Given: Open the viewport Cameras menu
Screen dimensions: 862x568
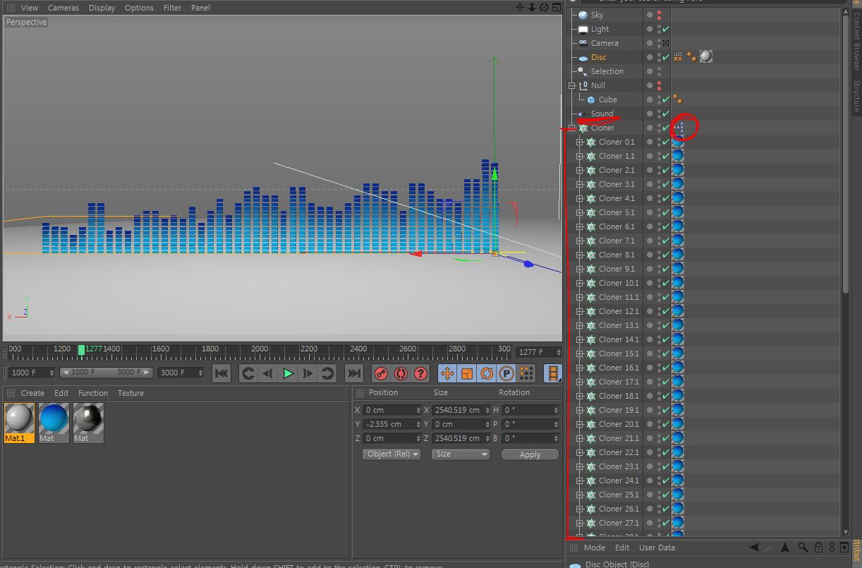Looking at the screenshot, I should tap(63, 8).
